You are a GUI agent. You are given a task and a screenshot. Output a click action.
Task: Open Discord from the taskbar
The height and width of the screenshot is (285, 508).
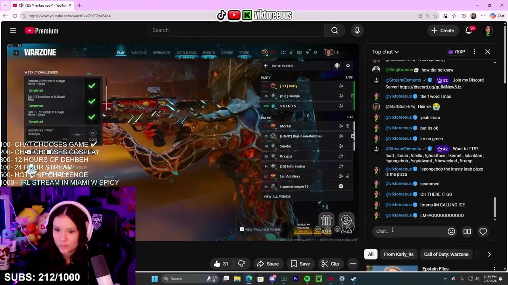(x=272, y=279)
